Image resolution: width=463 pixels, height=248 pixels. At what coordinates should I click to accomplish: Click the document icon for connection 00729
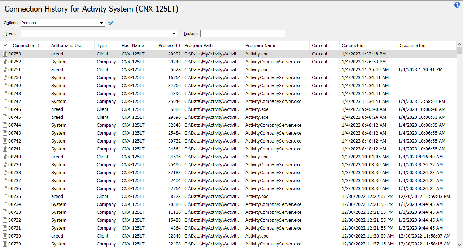5,244
